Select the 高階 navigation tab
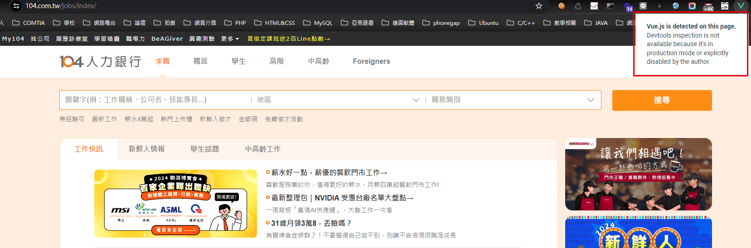 [x=276, y=61]
